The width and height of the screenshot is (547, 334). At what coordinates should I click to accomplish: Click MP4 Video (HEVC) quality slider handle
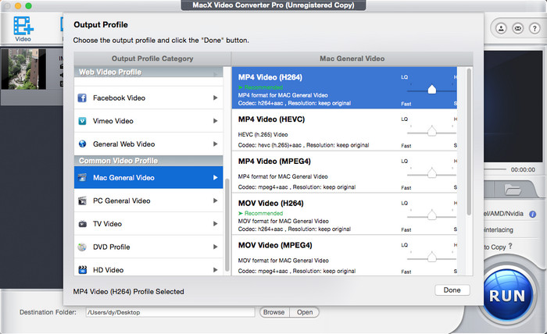pos(432,131)
